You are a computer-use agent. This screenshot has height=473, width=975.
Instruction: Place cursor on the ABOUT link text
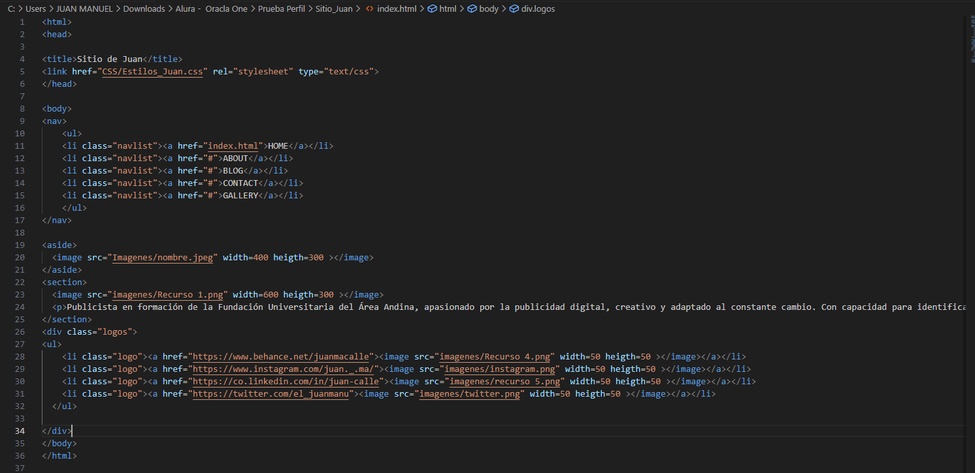click(236, 158)
